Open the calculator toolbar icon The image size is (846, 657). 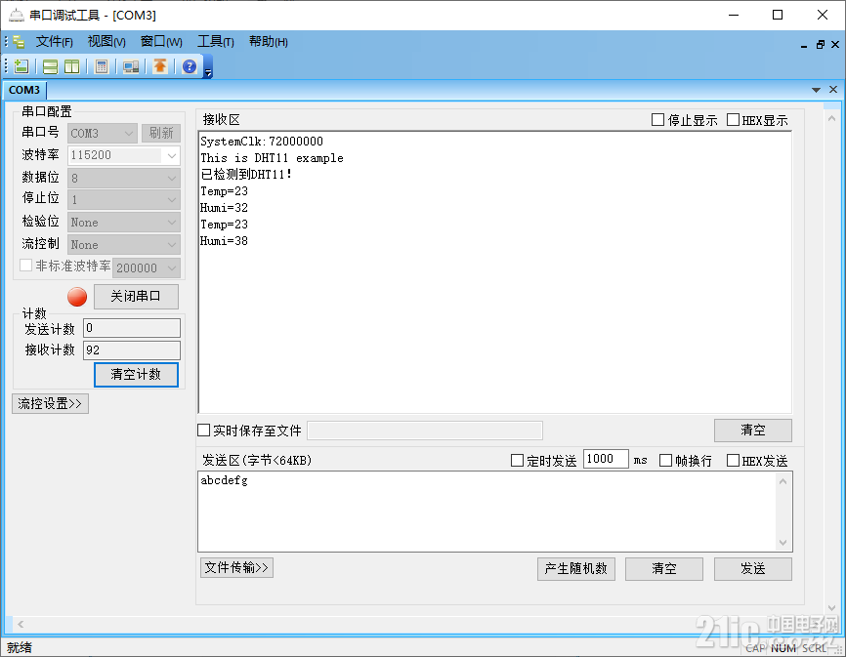point(101,66)
